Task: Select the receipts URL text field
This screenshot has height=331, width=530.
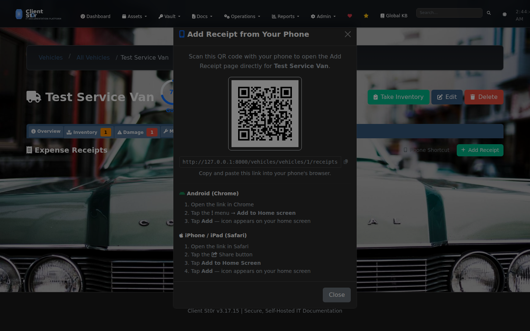Action: coord(260,162)
